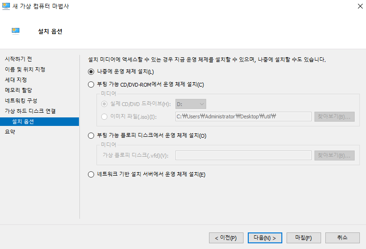The image size is (366, 249).
Task: Select the highlighted 설치 옵션 step
Action: click(x=39, y=122)
